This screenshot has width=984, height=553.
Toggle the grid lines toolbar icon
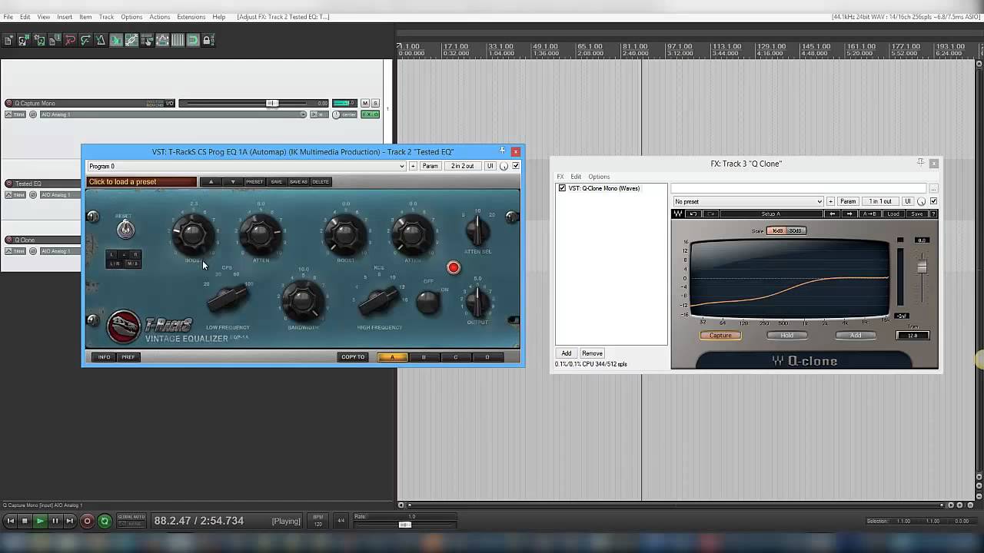[178, 40]
